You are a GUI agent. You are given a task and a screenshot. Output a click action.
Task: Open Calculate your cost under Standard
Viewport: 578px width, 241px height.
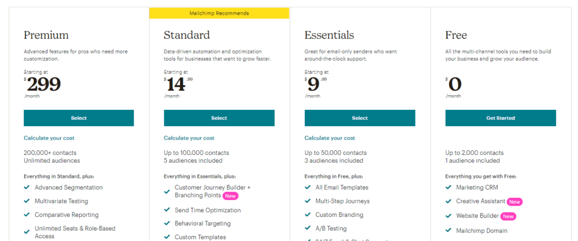pyautogui.click(x=189, y=138)
